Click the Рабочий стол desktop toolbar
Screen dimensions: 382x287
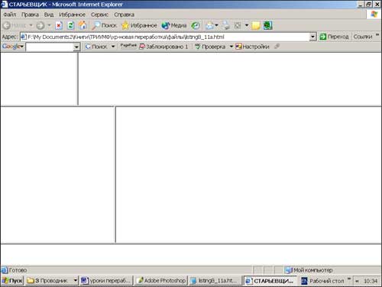[322, 281]
